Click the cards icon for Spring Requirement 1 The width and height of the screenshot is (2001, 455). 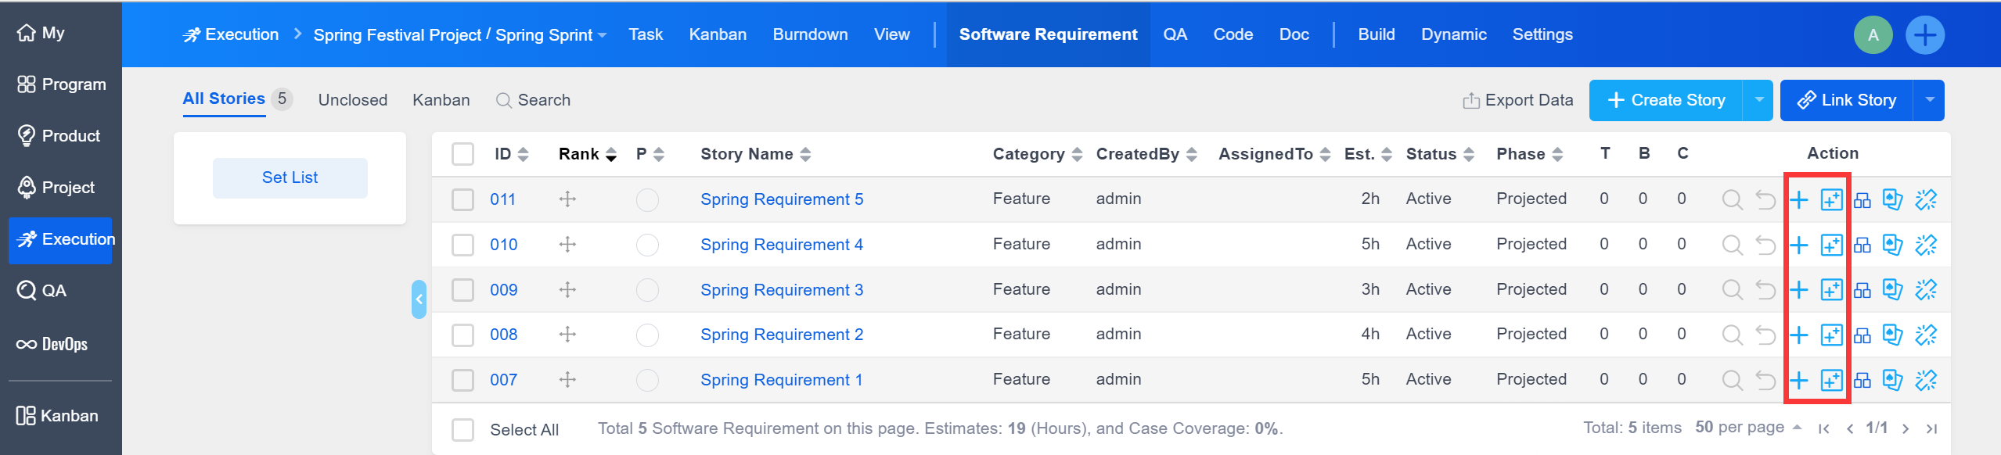tap(1892, 381)
